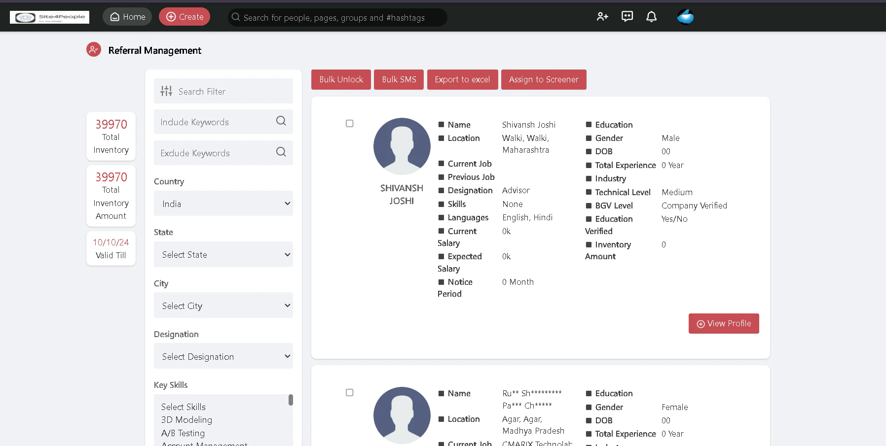The width and height of the screenshot is (886, 446).
Task: Choose A/B Testing in Key Skills list
Action: (183, 433)
